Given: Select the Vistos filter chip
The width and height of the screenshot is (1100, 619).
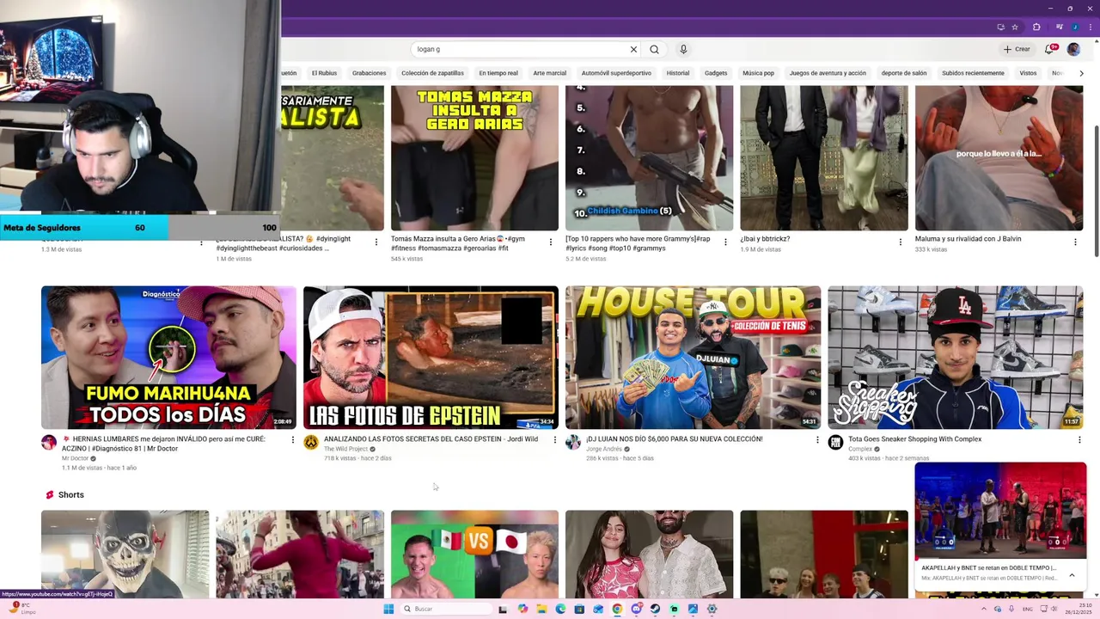Looking at the screenshot, I should [x=1028, y=73].
